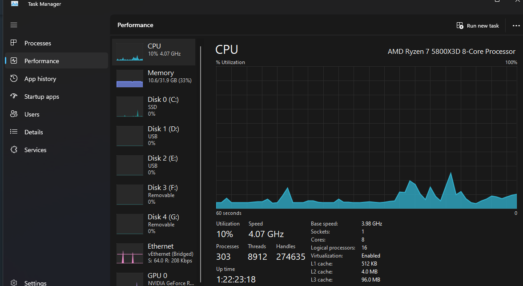The width and height of the screenshot is (523, 286).
Task: Click the AMD Ryzen 7 5800X3D processor name
Action: [x=451, y=52]
